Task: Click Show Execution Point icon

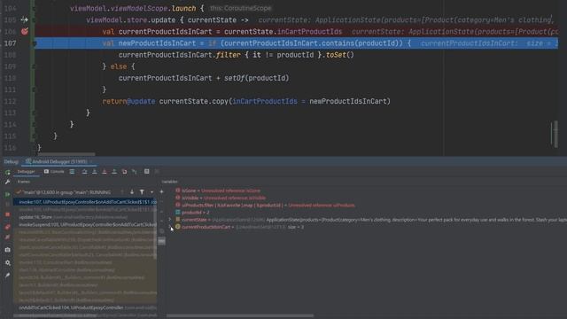Action: 72,172
